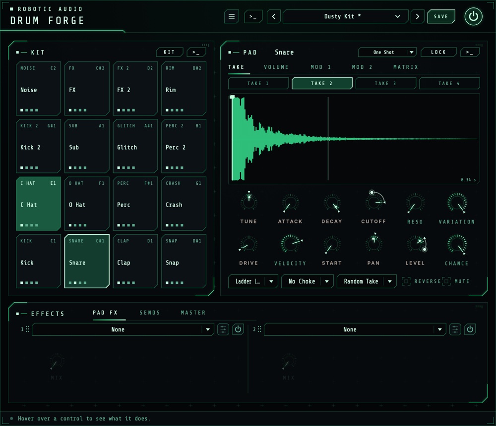
Task: Click the Pad panel grip icon
Action: point(479,45)
